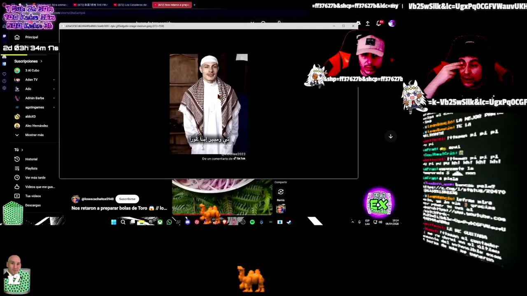
Task: Click the shorts video title text
Action: [x=119, y=208]
